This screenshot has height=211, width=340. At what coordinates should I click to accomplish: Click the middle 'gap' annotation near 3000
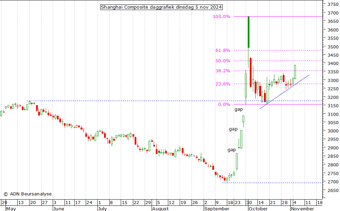click(233, 129)
